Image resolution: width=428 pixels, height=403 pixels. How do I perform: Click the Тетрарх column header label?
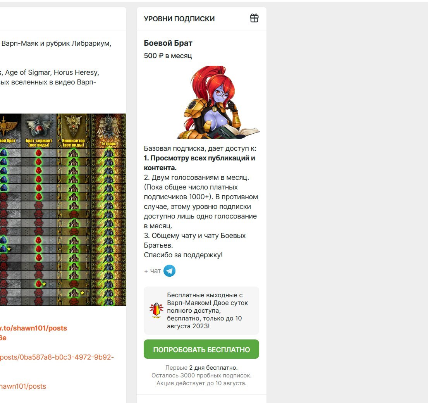click(108, 144)
